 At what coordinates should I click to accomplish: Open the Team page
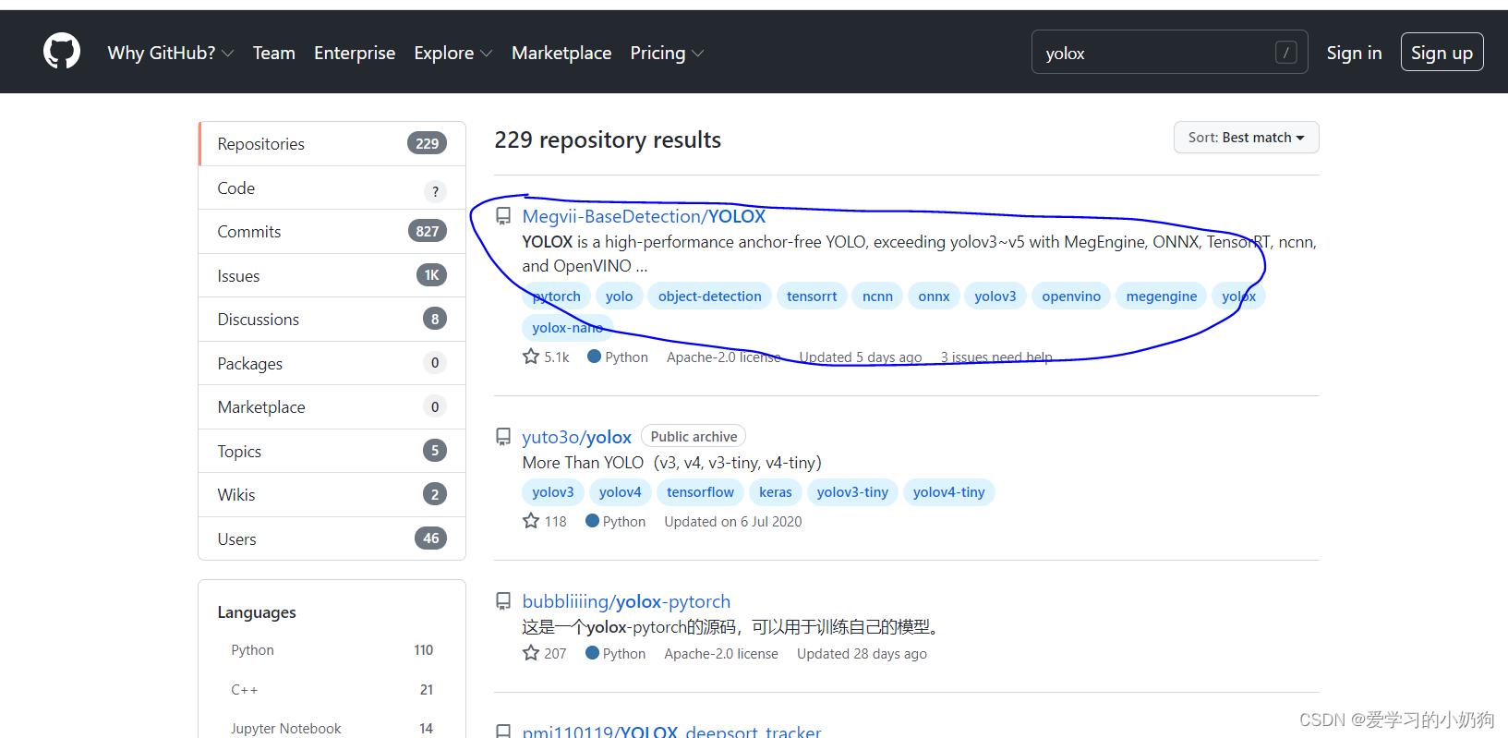pos(274,53)
